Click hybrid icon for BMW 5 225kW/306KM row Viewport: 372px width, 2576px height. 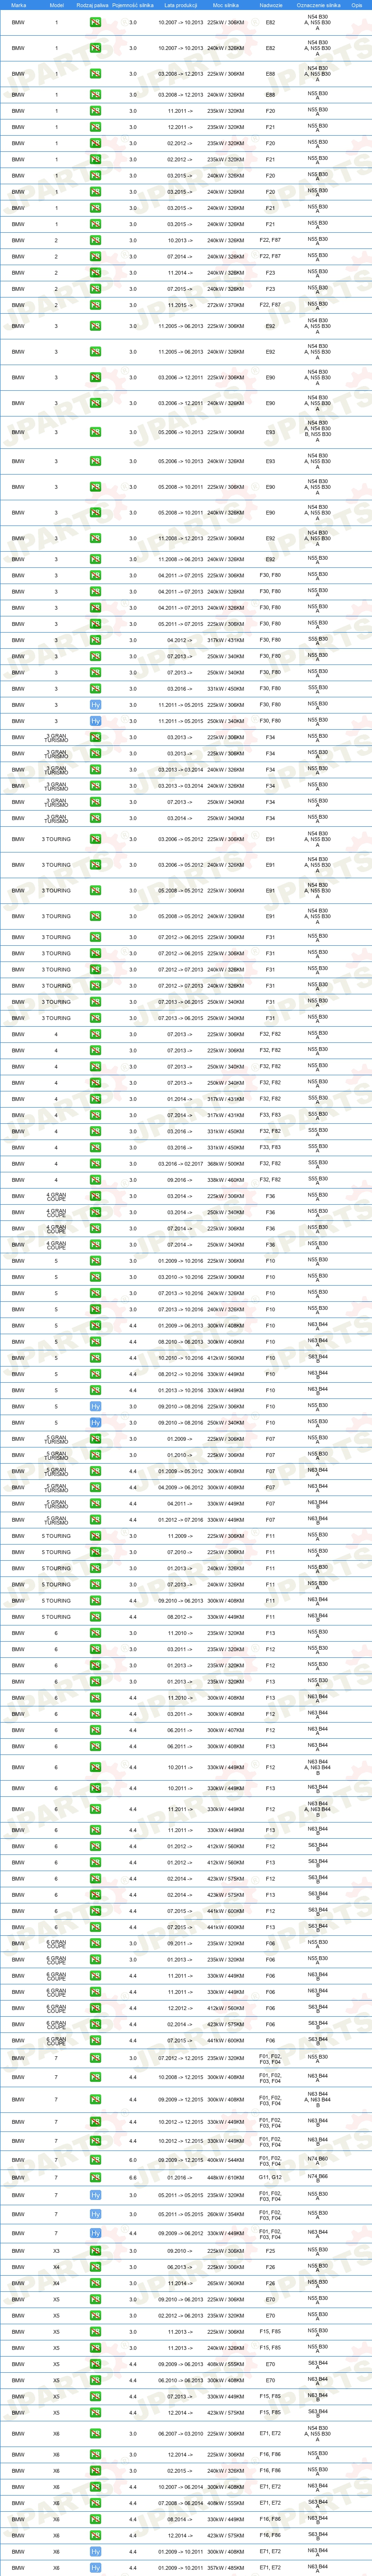coord(95,1406)
